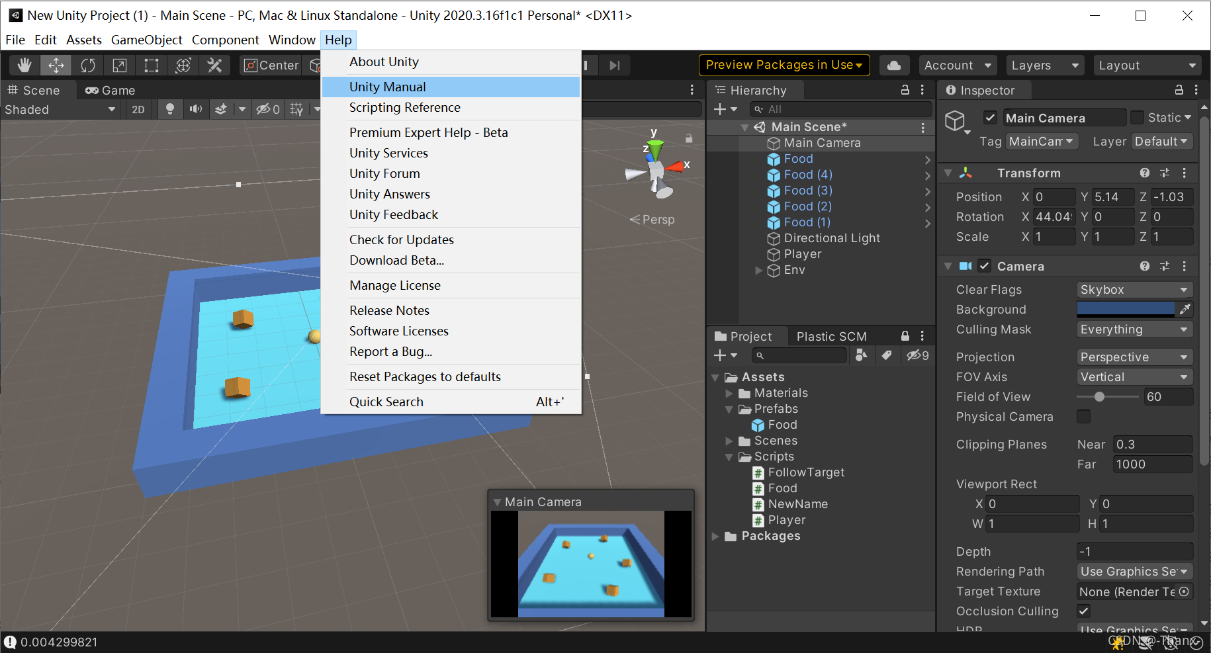Collapse the Scripts folder
Screen dimensions: 1211x653
(729, 457)
